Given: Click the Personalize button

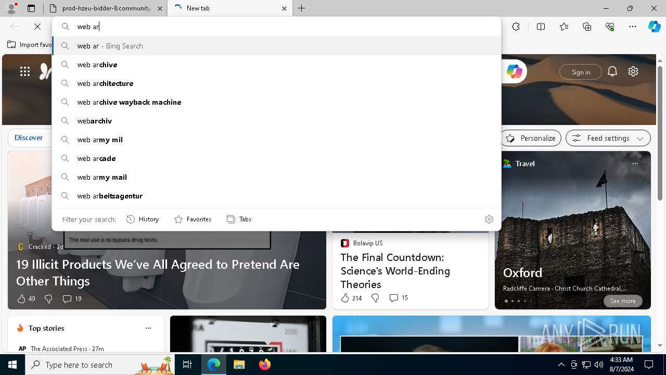Looking at the screenshot, I should click(x=531, y=138).
